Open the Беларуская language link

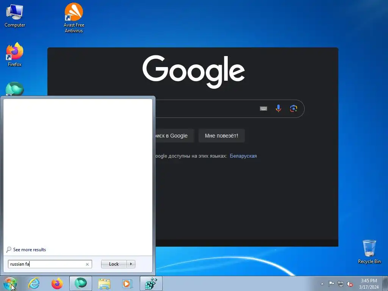click(243, 156)
